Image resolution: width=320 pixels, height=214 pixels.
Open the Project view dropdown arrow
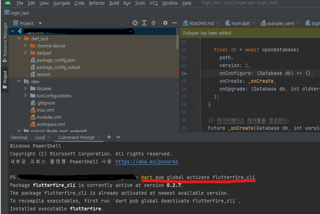(x=40, y=23)
